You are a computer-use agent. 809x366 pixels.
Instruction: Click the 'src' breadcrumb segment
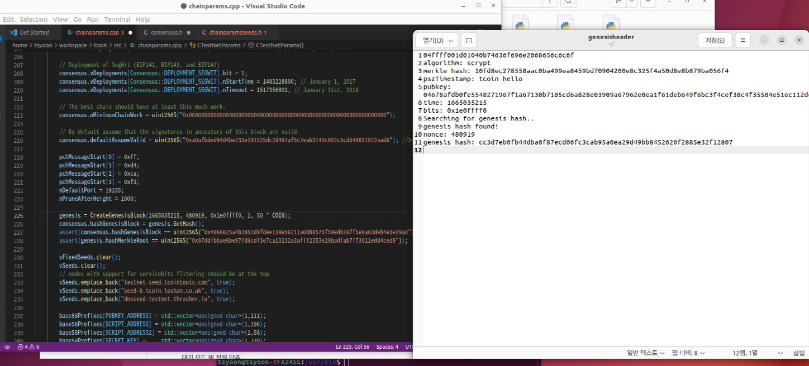tap(118, 45)
